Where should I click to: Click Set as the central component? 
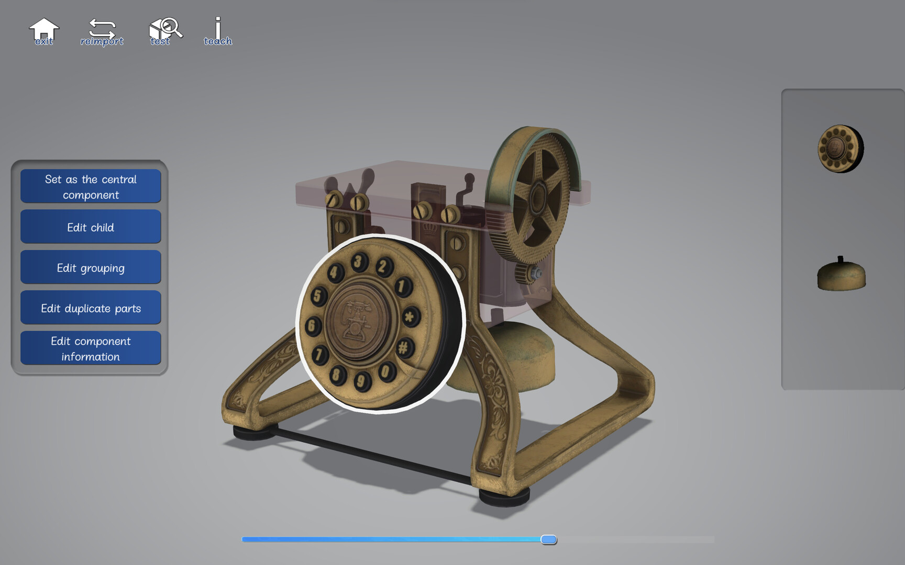tap(90, 186)
